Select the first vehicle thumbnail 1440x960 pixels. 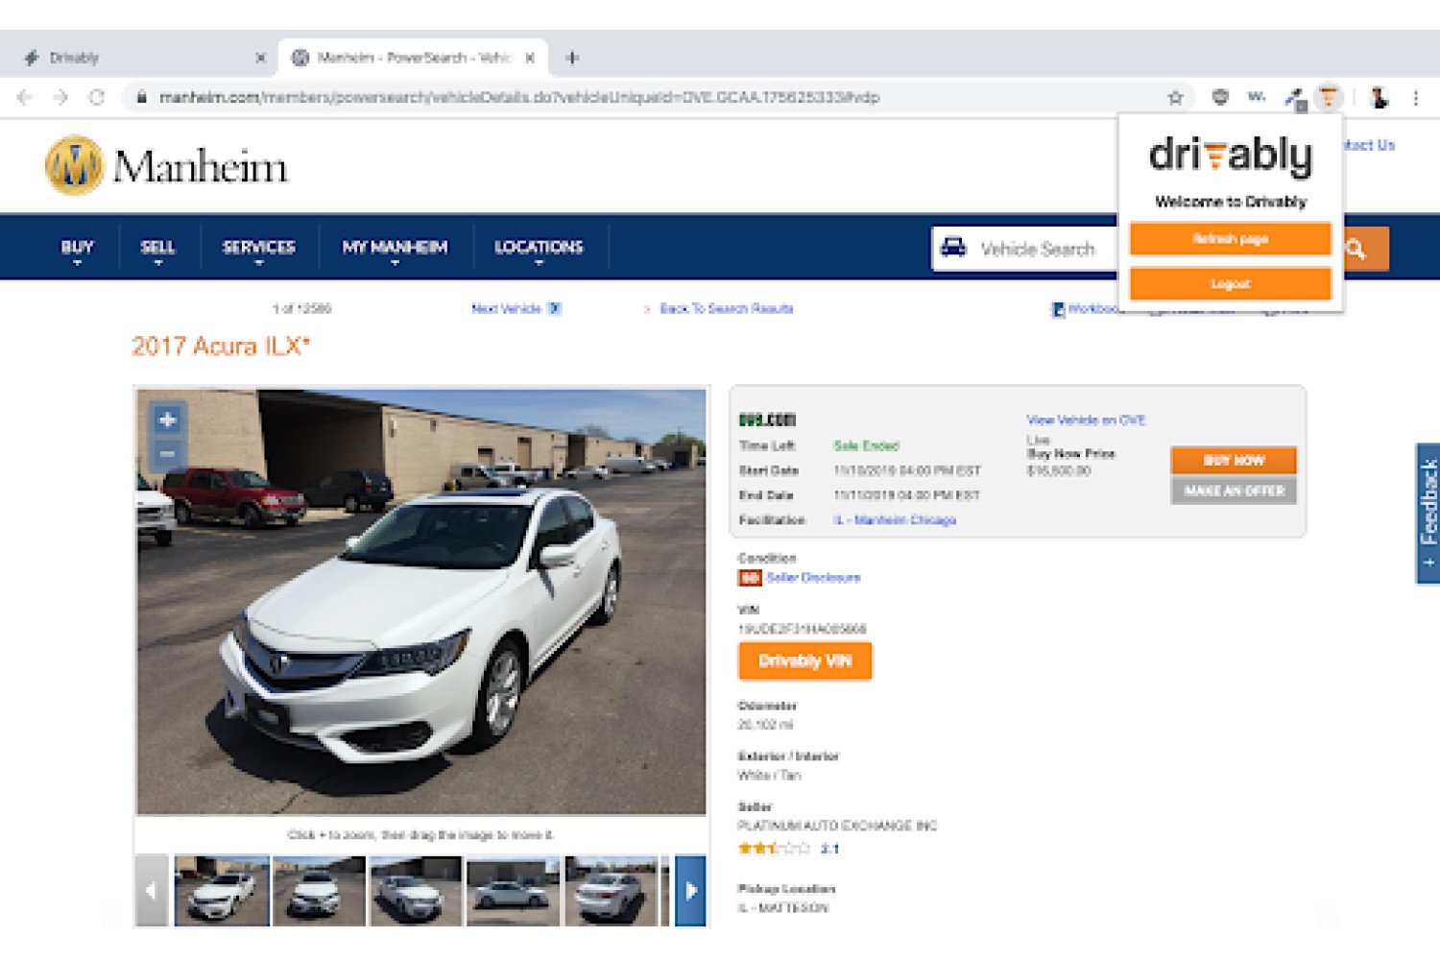point(222,891)
